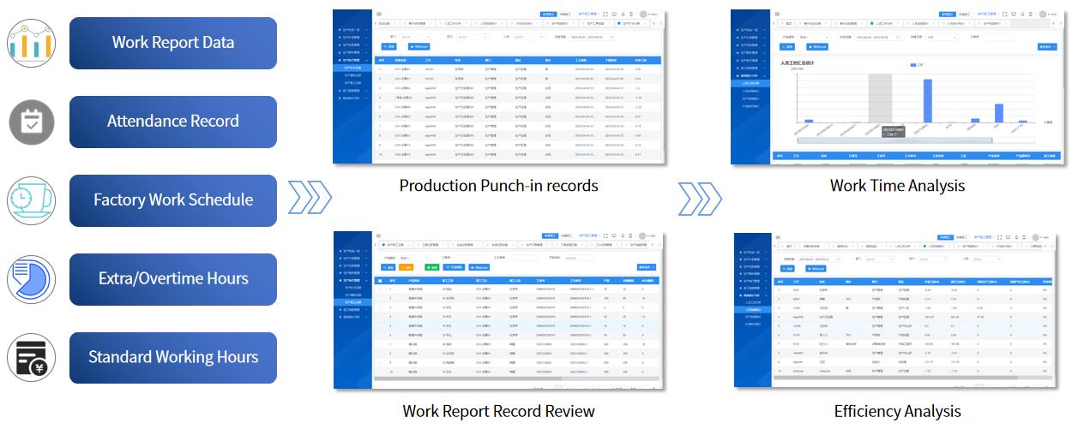Open the Work Report Data block
1078x429 pixels.
click(173, 43)
